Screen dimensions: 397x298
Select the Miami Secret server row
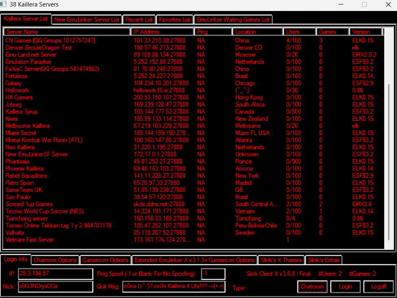point(194,133)
